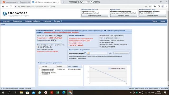Image resolution: width=169 pixels, height=95 pixels.
Task: Open the browser side panel icon
Action: click(159, 6)
